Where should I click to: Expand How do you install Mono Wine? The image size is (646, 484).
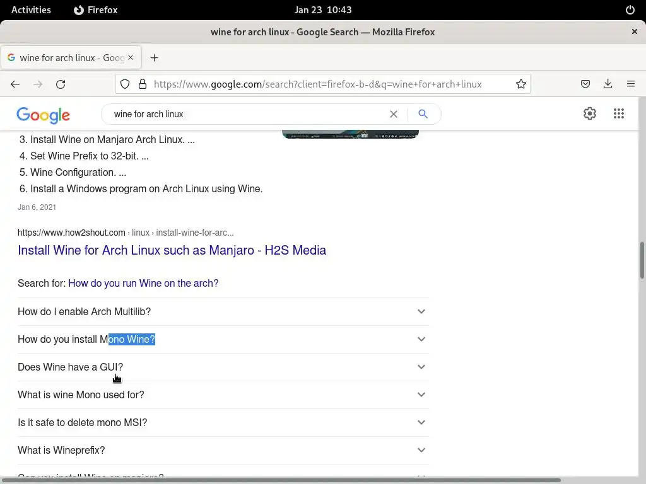[x=223, y=339]
